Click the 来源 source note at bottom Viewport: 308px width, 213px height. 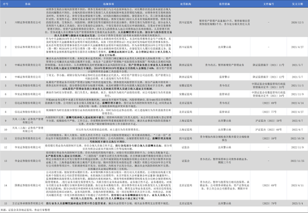click(x=25, y=210)
